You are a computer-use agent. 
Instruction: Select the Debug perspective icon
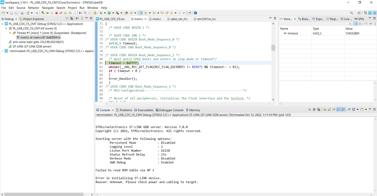point(375,13)
